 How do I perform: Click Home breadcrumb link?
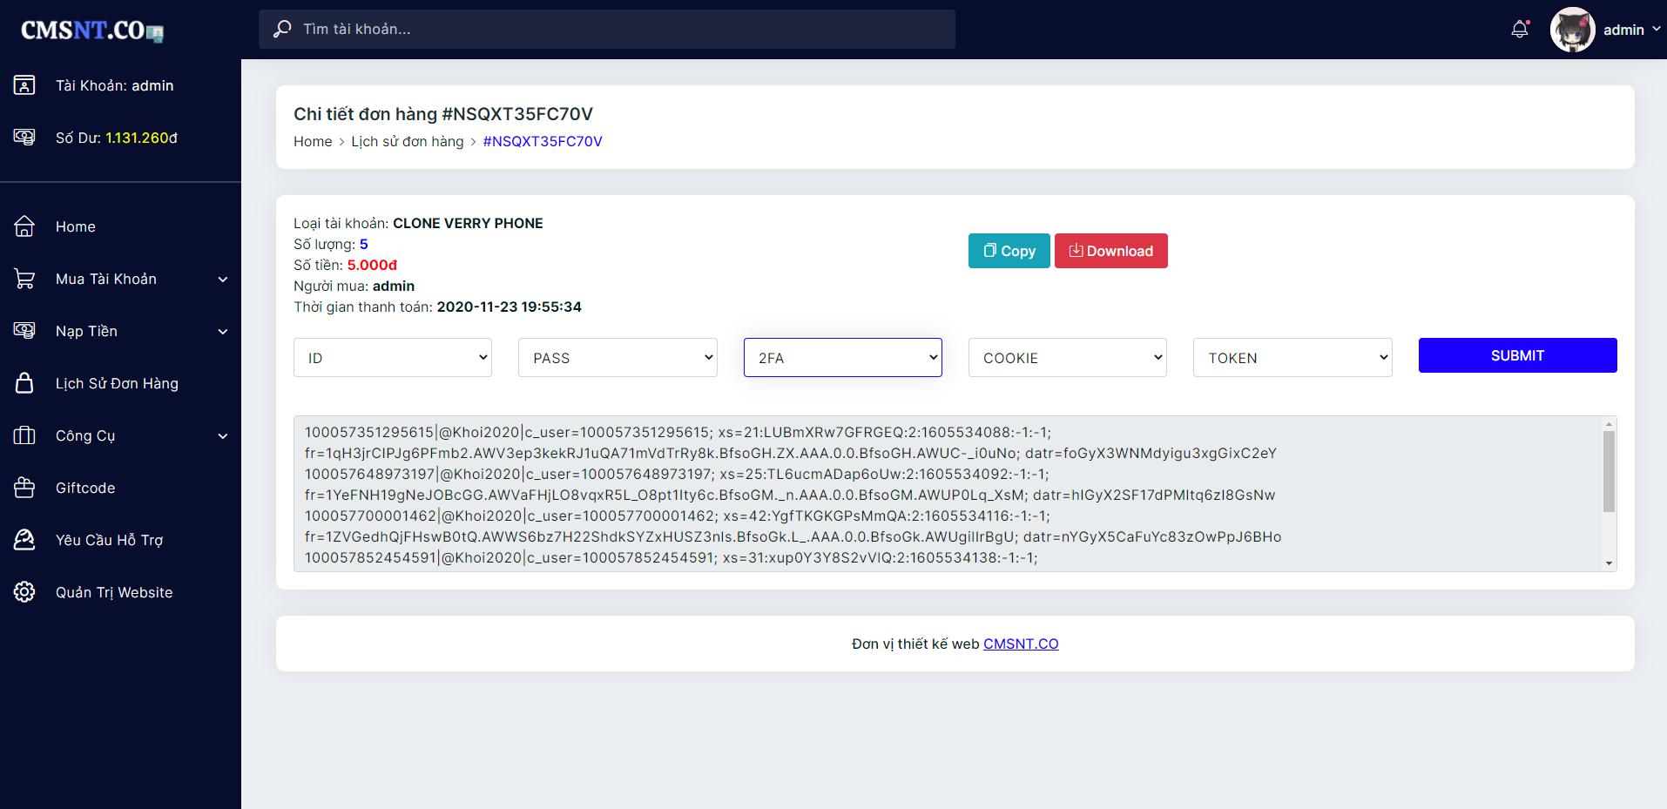pos(313,141)
